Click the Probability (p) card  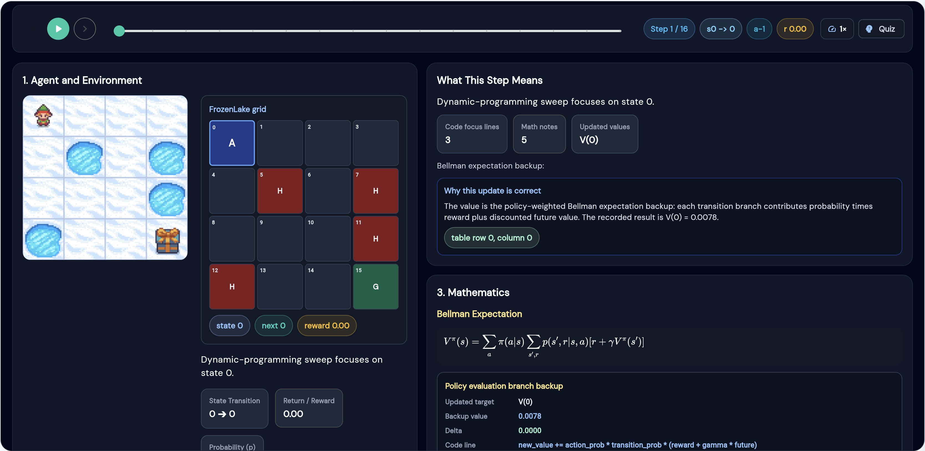[x=232, y=444]
